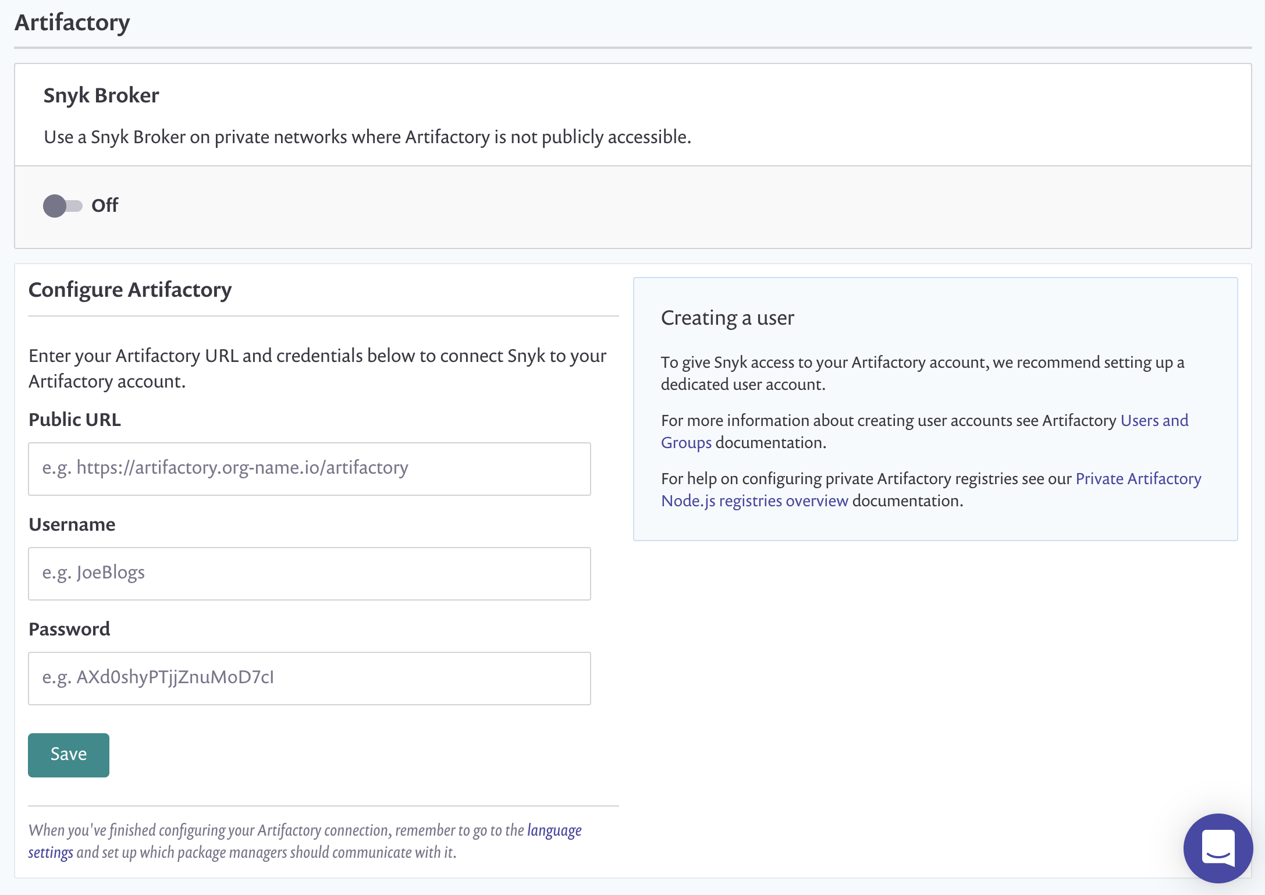Click the Off label beside broker toggle
Viewport: 1265px width, 895px height.
tap(105, 205)
